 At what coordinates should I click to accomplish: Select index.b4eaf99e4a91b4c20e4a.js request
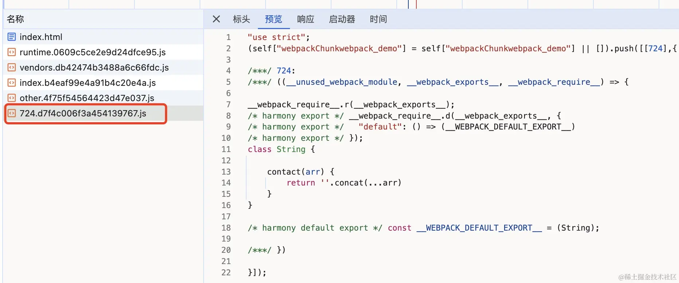[x=103, y=83]
